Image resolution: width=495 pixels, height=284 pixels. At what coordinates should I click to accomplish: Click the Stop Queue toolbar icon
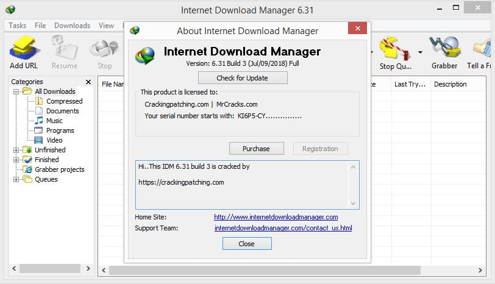395,52
